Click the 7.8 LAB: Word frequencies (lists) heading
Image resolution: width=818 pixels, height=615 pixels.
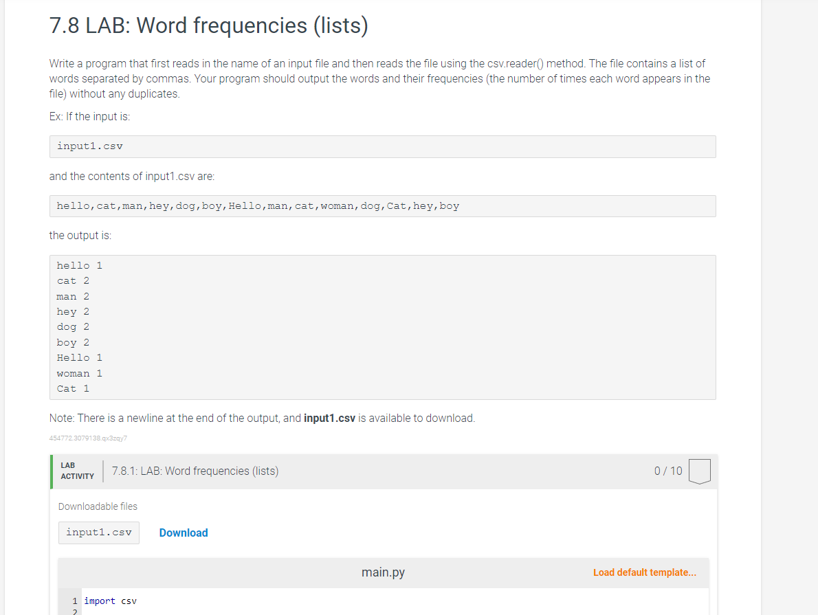209,25
